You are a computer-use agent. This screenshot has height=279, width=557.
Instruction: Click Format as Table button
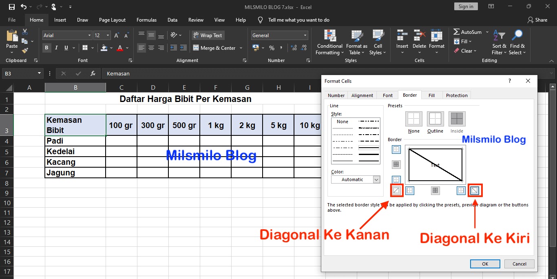pos(357,42)
